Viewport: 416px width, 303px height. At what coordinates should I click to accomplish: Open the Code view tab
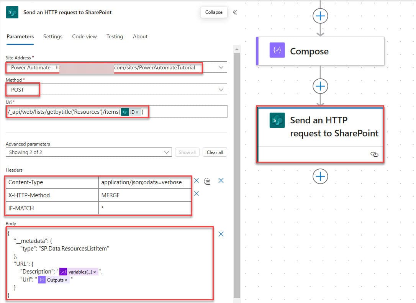tap(84, 37)
